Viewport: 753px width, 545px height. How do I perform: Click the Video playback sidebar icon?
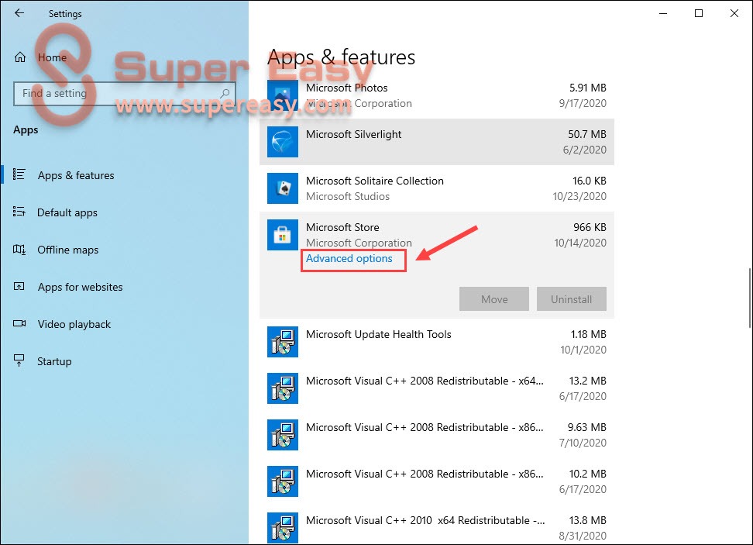point(19,323)
